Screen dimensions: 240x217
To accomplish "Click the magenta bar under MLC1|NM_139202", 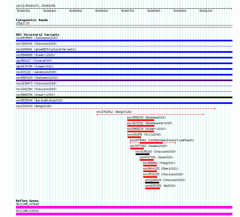I will click(x=124, y=214).
